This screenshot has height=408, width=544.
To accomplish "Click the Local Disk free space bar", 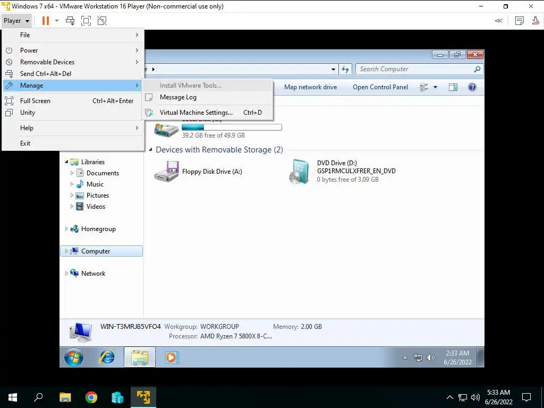I will (x=232, y=127).
